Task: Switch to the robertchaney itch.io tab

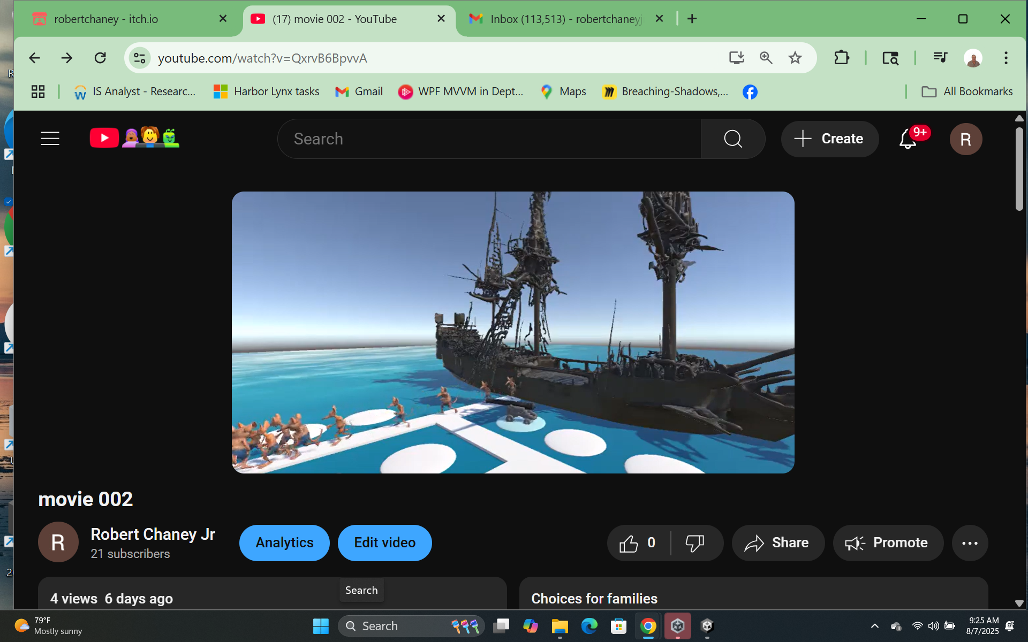Action: point(106,19)
